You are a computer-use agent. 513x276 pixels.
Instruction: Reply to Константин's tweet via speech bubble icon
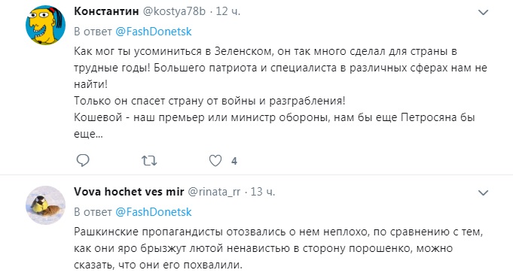pyautogui.click(x=83, y=160)
